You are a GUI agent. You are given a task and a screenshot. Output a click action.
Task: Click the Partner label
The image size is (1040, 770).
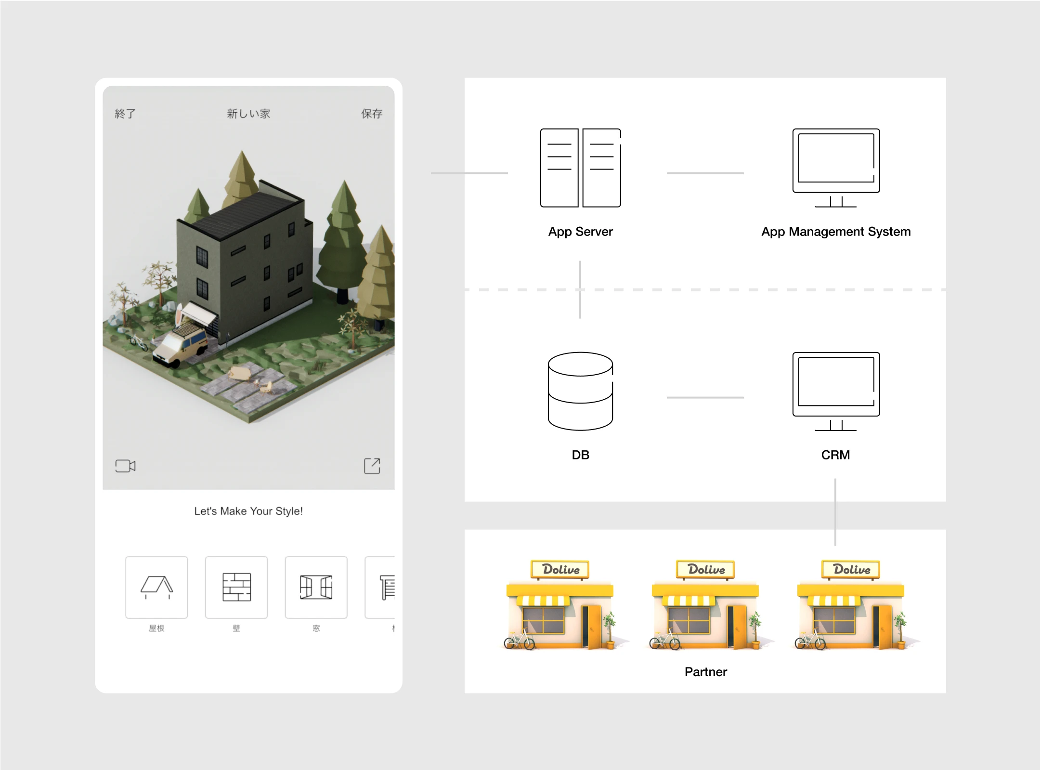(x=705, y=672)
